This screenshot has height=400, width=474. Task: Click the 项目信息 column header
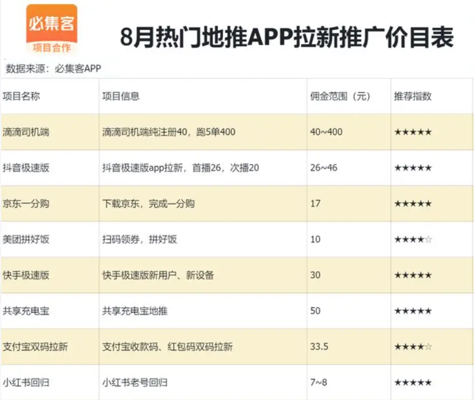120,96
